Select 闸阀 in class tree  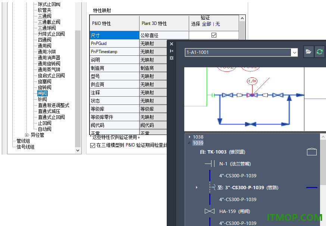(43, 93)
